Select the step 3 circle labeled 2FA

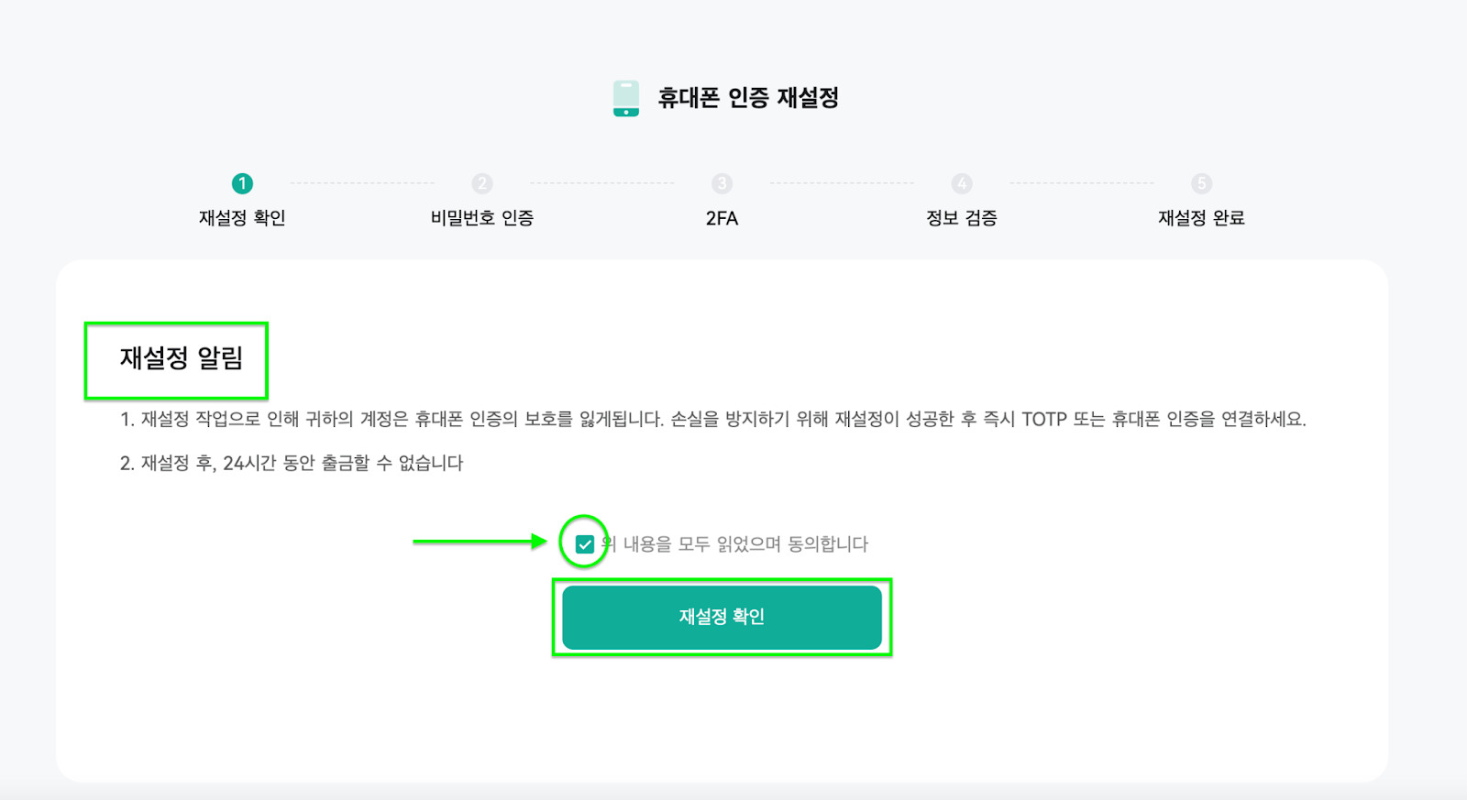(x=723, y=183)
